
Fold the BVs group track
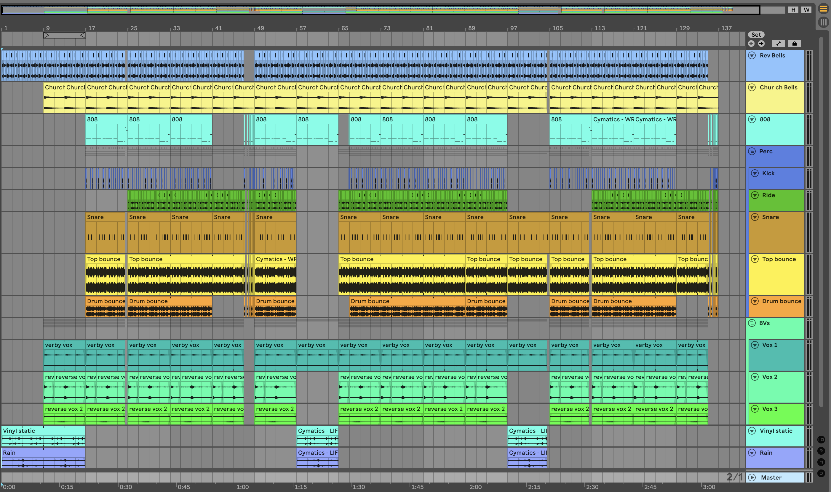(x=752, y=323)
